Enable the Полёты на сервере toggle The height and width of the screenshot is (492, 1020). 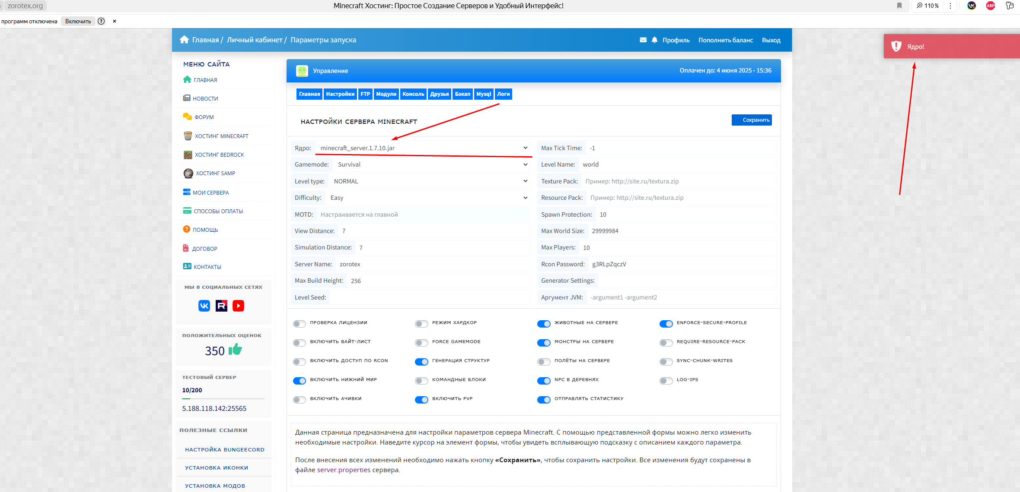click(544, 361)
